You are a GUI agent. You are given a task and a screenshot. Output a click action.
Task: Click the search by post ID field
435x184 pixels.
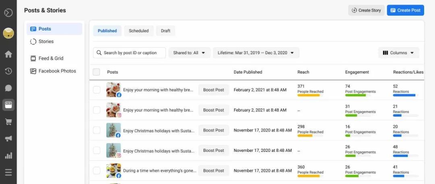130,53
